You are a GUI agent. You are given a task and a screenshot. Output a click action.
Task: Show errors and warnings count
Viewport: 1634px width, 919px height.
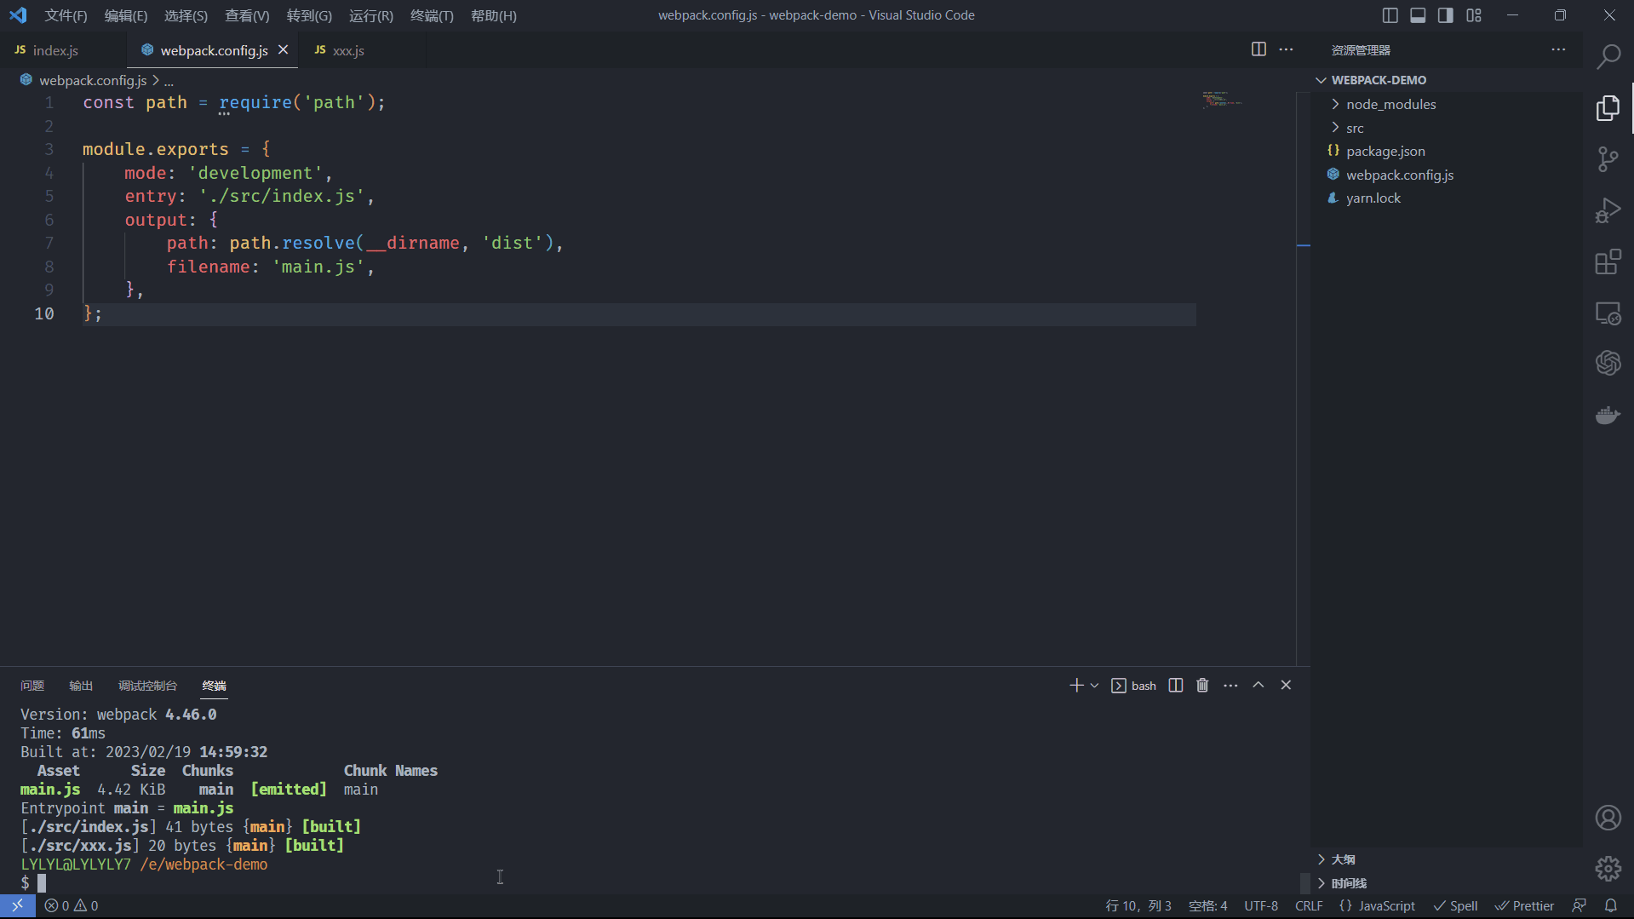pos(72,905)
